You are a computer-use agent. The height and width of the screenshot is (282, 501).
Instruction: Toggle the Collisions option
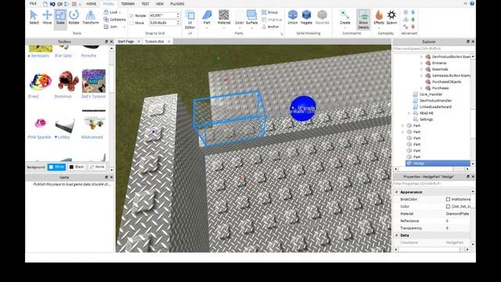click(114, 20)
